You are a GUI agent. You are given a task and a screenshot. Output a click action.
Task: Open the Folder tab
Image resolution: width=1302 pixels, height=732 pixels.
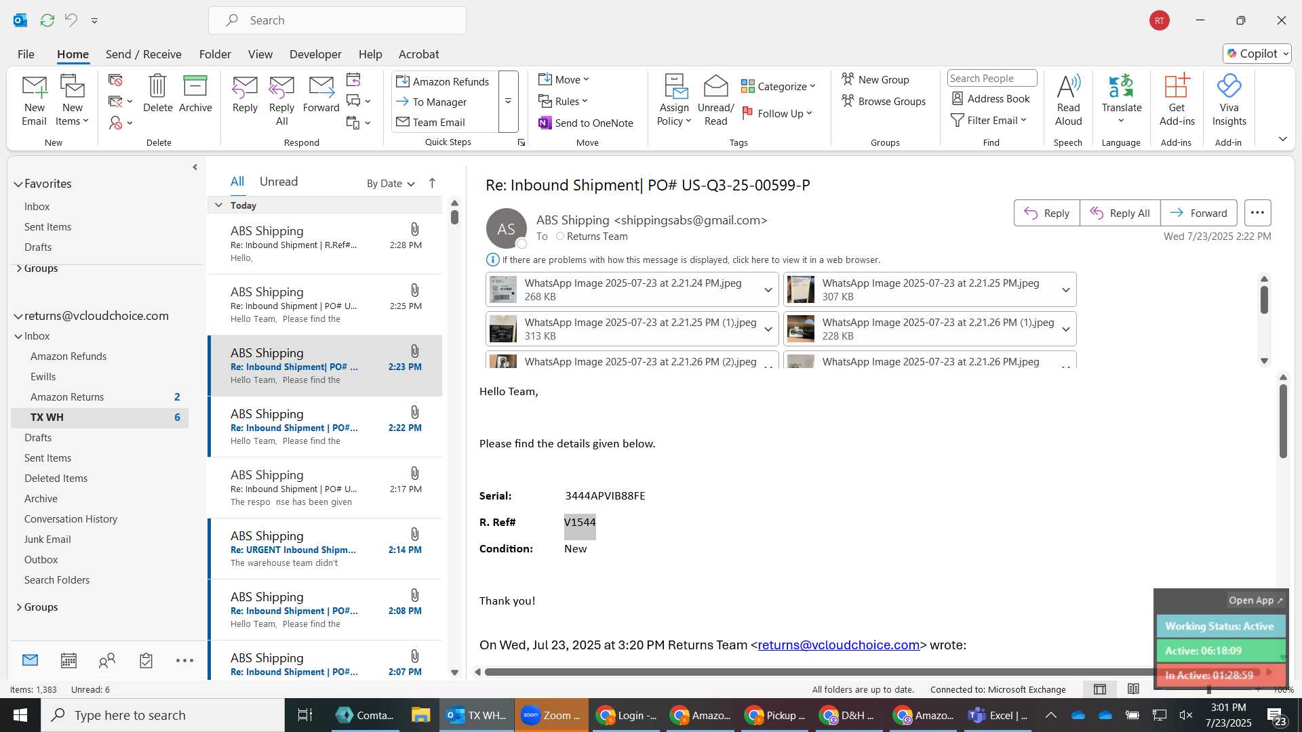pyautogui.click(x=215, y=54)
